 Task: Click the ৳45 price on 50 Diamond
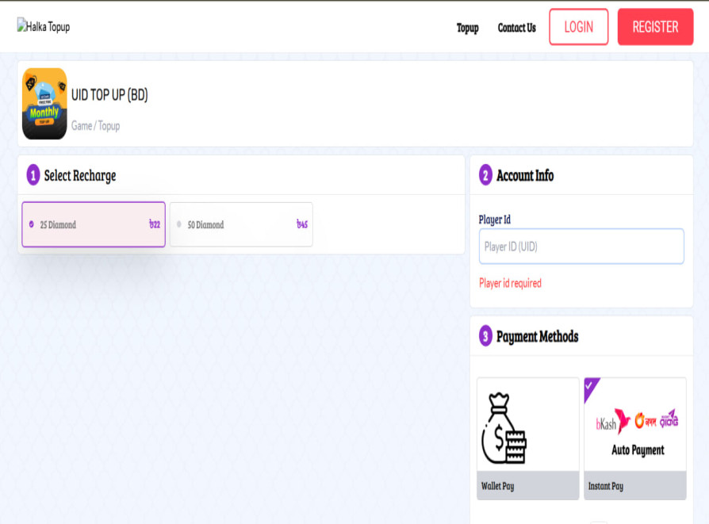tap(301, 224)
